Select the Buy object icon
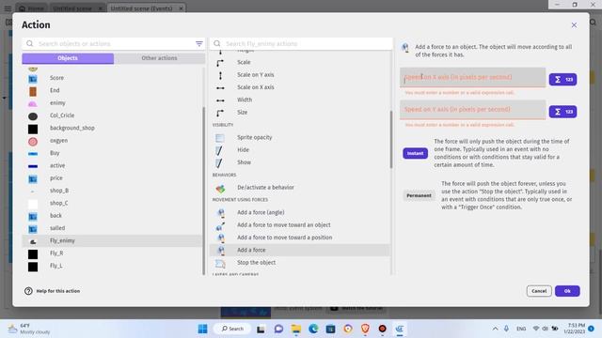 (x=33, y=154)
